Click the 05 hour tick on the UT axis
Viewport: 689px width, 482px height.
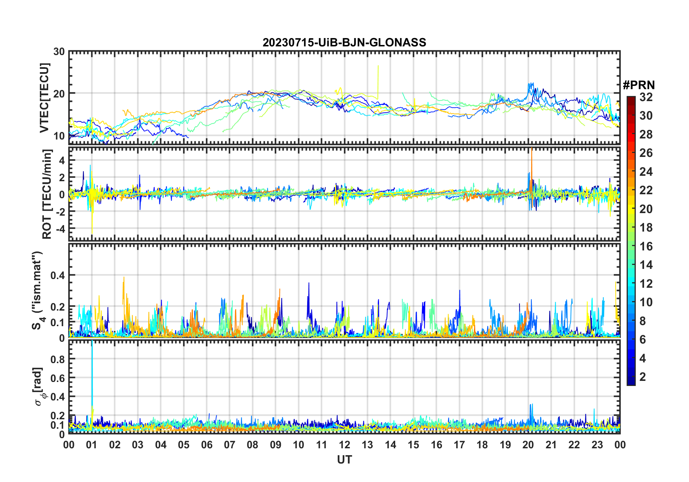184,445
